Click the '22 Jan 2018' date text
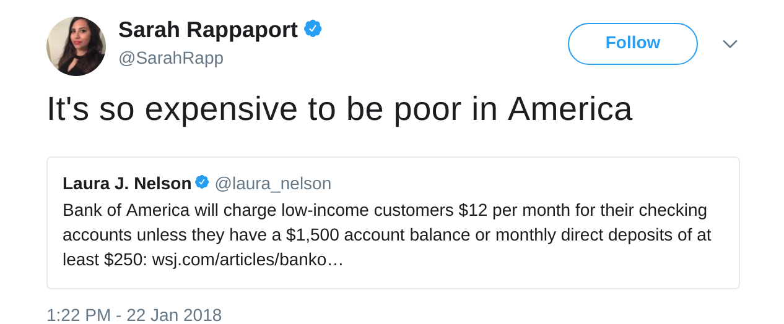 tap(174, 315)
